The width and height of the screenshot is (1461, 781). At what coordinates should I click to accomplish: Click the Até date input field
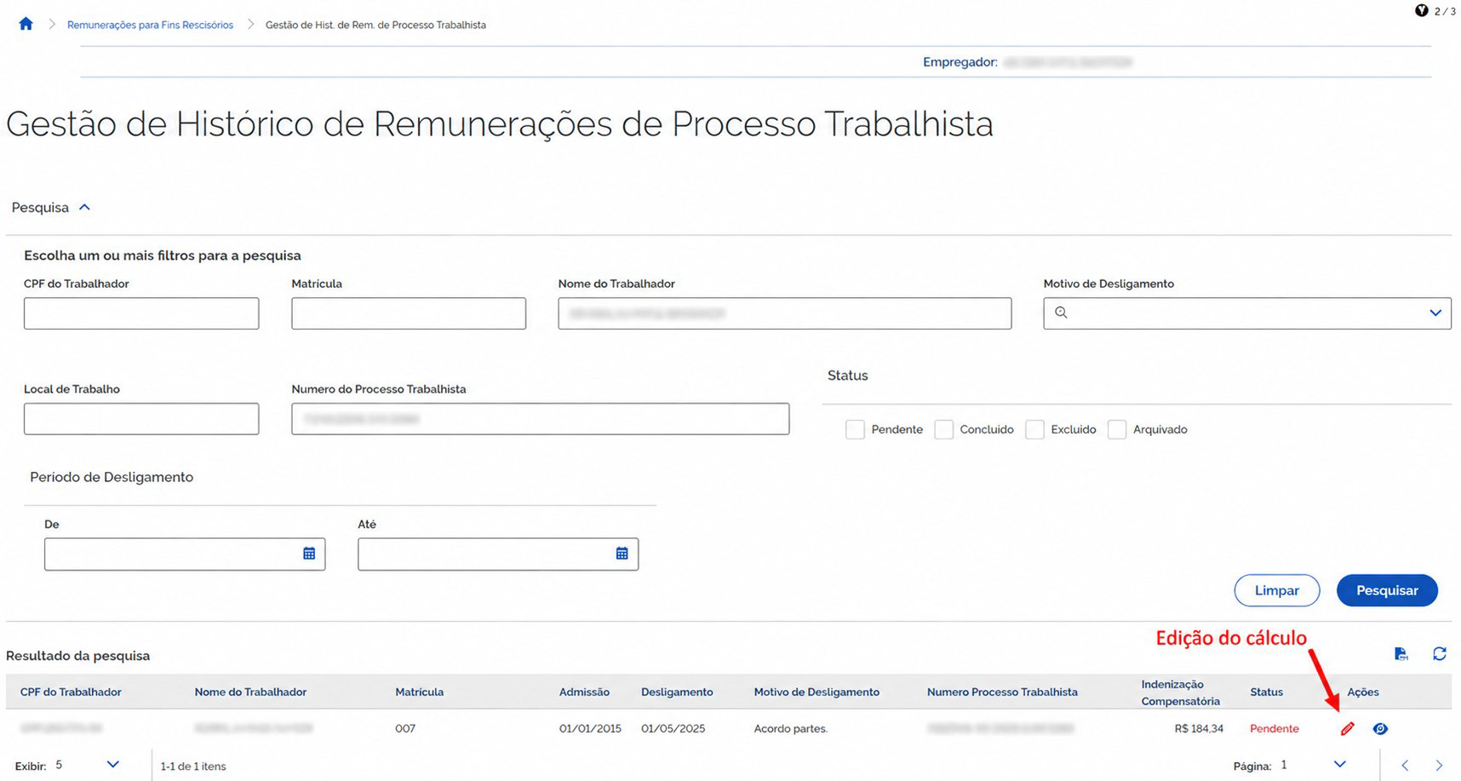point(498,554)
